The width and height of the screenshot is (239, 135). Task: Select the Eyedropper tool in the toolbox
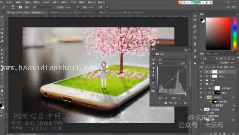tap(2, 37)
